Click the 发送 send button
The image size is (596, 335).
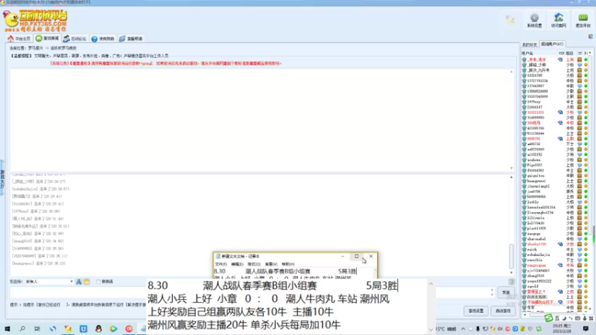pos(506,293)
